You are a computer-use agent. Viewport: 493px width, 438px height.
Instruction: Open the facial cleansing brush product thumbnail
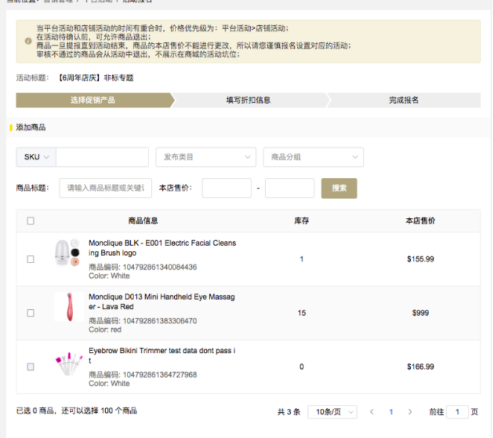coord(69,253)
